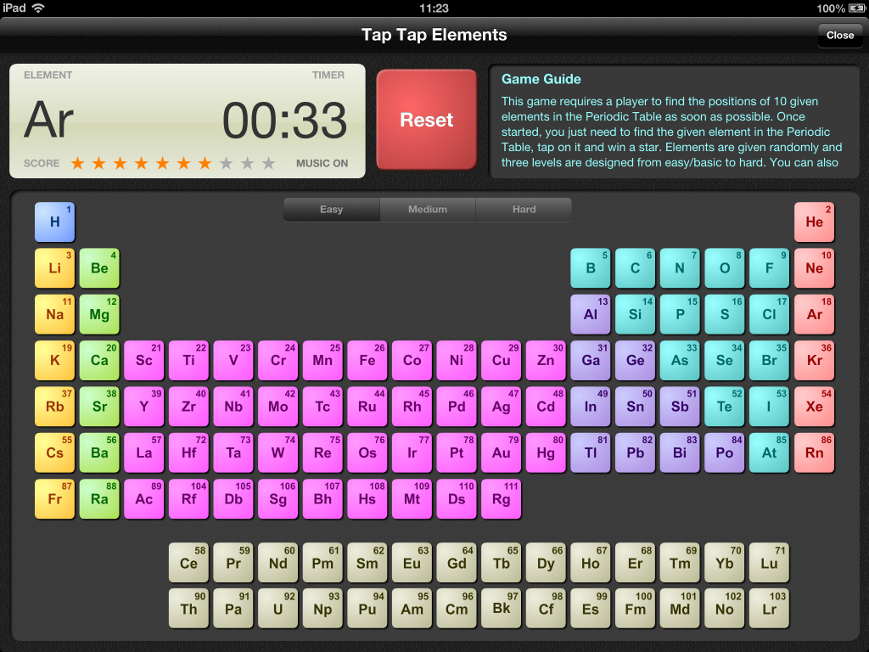
Task: Select Argon, the element to find
Action: click(814, 314)
